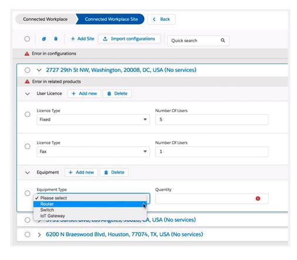Click Number Of Users field showing 5
Screen dimensions: 297x260
tap(212, 119)
